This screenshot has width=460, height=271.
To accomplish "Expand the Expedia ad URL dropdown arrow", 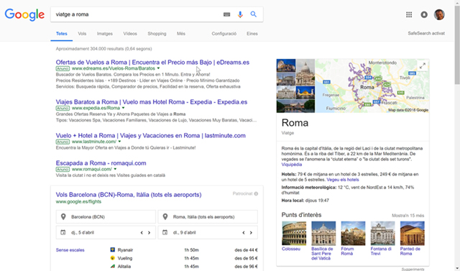I will tap(123, 108).
